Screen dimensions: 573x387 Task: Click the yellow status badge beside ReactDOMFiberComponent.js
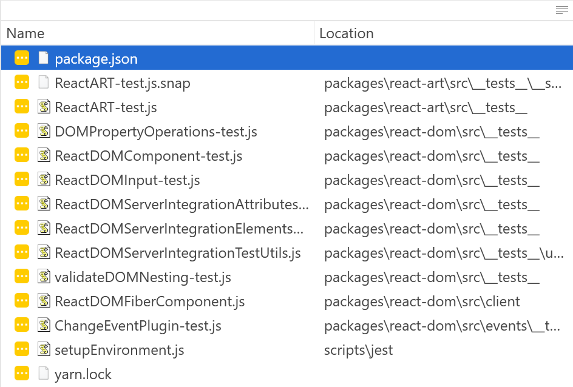pyautogui.click(x=22, y=301)
